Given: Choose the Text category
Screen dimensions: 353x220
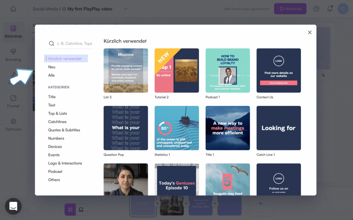Looking at the screenshot, I should point(52,105).
